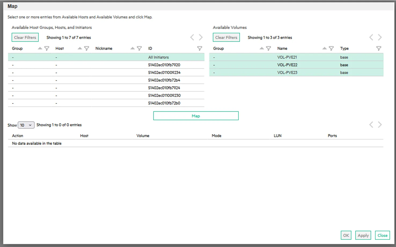Go to next page of mapping table
Screen dimensions: 396x247
point(380,125)
